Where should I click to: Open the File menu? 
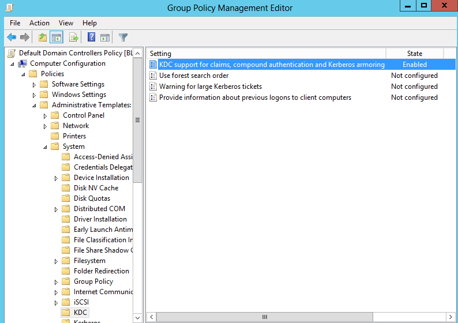coord(15,23)
